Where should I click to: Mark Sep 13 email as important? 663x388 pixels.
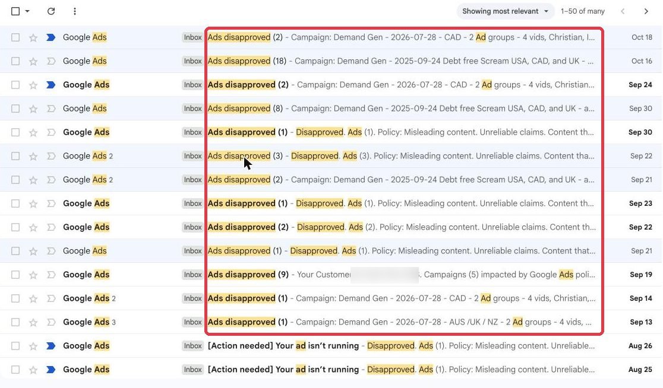50,322
